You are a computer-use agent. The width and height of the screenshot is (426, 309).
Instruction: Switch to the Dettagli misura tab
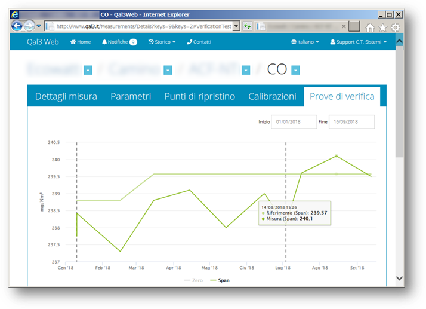pyautogui.click(x=66, y=96)
